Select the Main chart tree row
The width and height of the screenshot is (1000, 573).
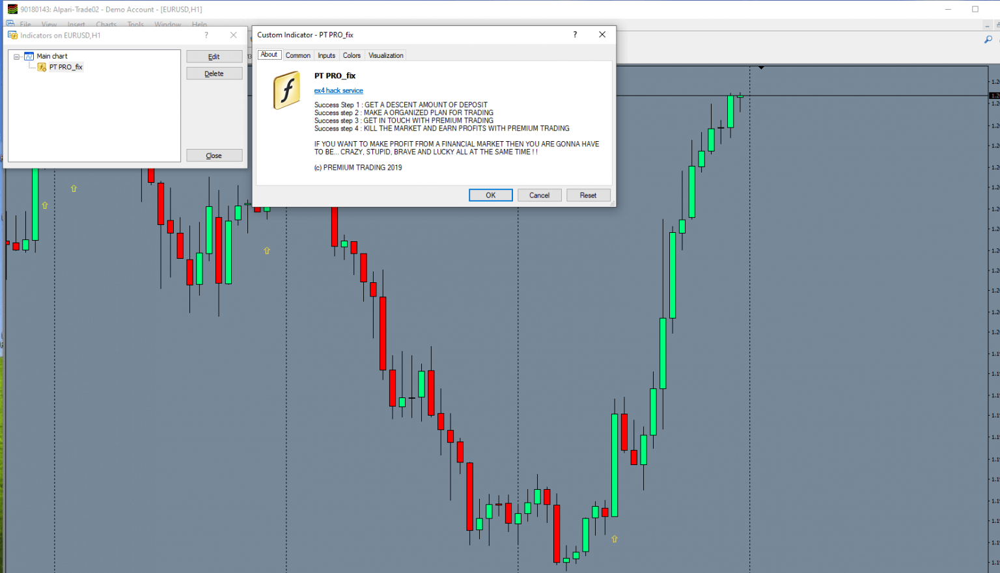click(52, 56)
